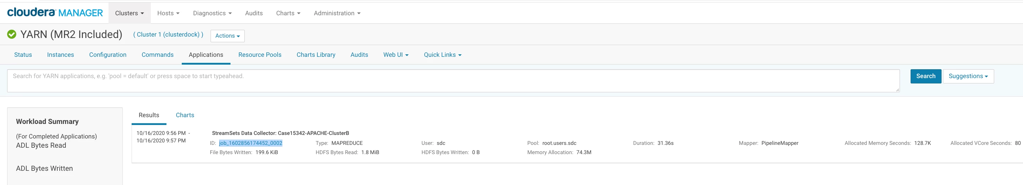Click the green YARN health status icon
Viewport: 1023px width, 185px height.
pos(12,34)
